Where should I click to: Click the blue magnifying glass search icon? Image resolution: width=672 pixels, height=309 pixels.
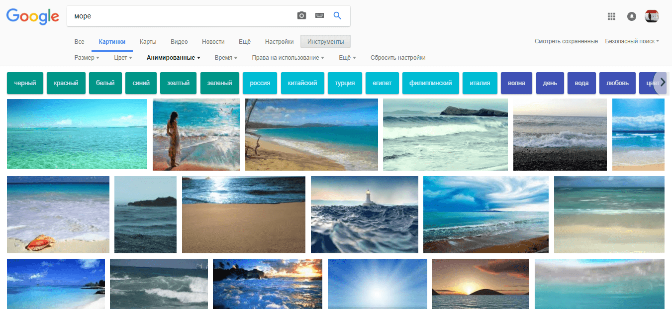(337, 16)
